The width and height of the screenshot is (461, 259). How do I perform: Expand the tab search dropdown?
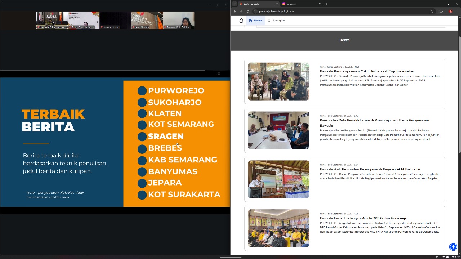pos(234,4)
